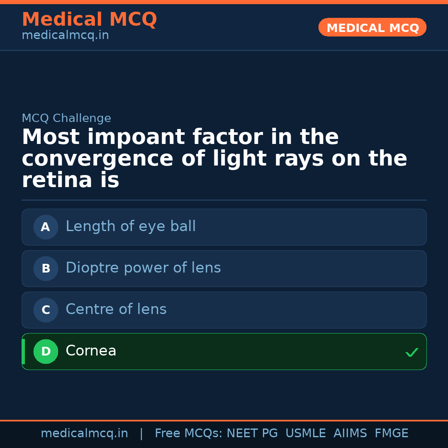Expand the question text area

tap(214, 158)
